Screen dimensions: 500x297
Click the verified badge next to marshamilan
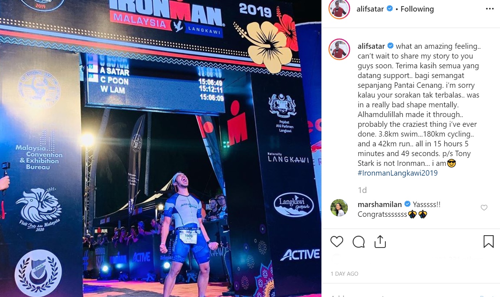[407, 205]
